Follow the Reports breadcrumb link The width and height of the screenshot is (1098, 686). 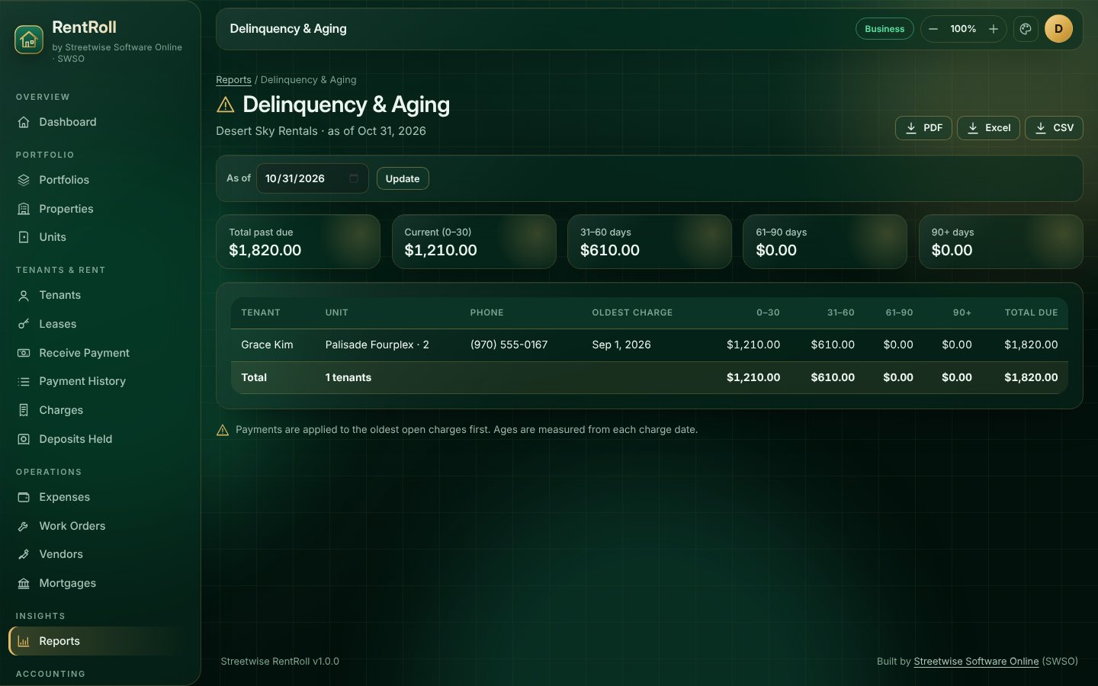[233, 80]
